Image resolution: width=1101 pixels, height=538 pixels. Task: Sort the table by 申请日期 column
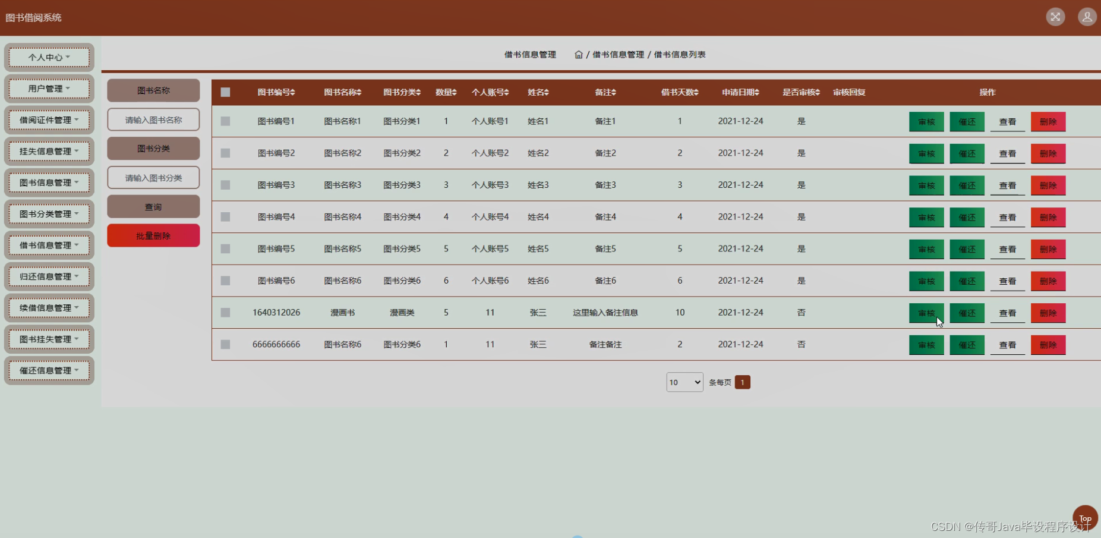[740, 92]
